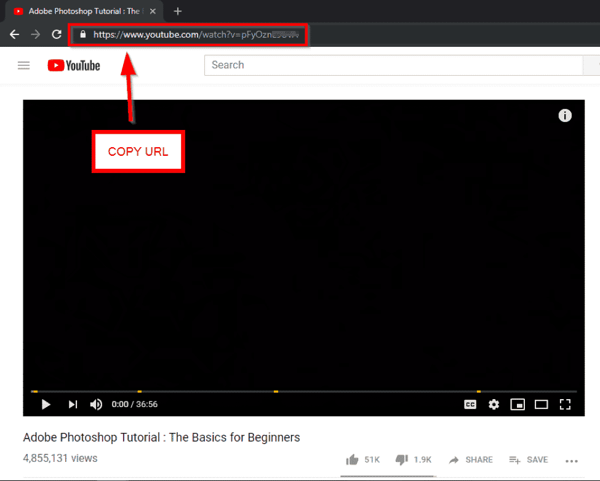The width and height of the screenshot is (600, 481).
Task: Click the YouTube logo
Action: point(73,65)
